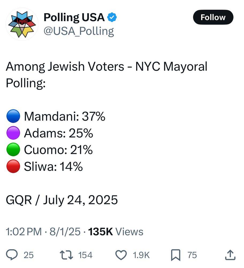Click the 75 bookmarks count
The height and width of the screenshot is (268, 244).
tap(192, 255)
